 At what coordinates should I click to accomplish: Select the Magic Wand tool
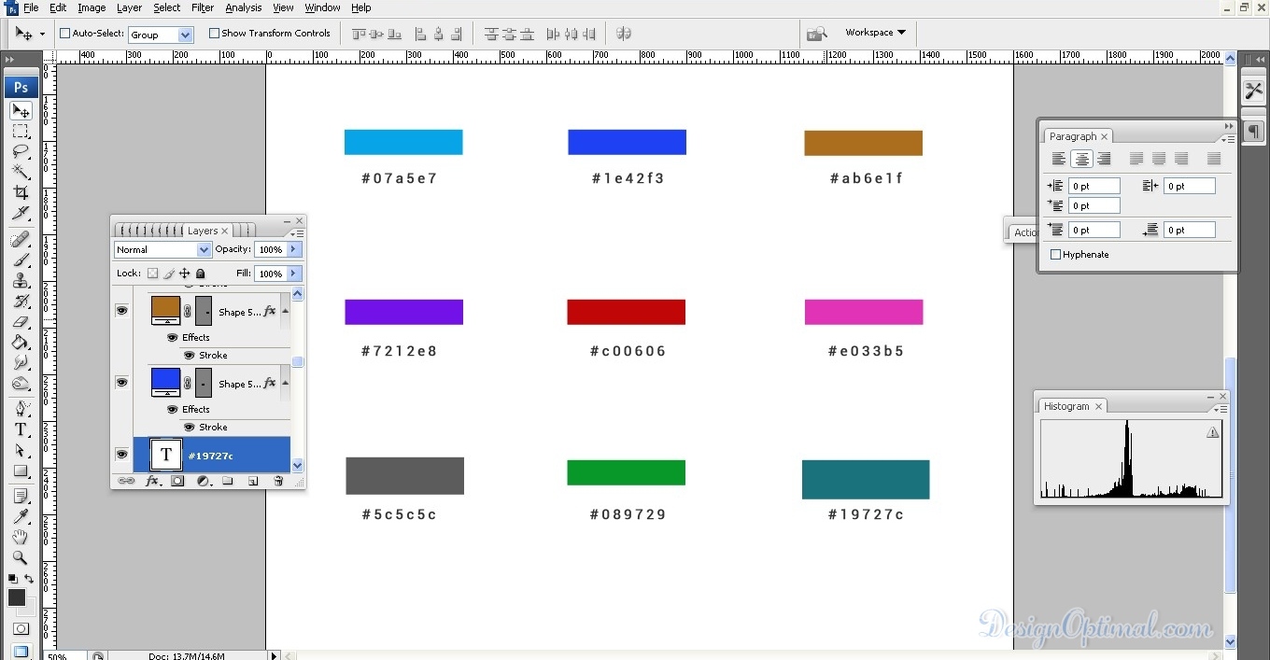21,172
